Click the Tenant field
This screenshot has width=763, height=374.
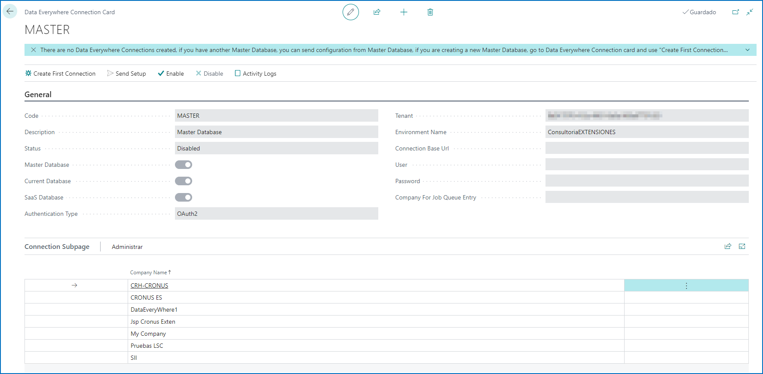(x=647, y=116)
